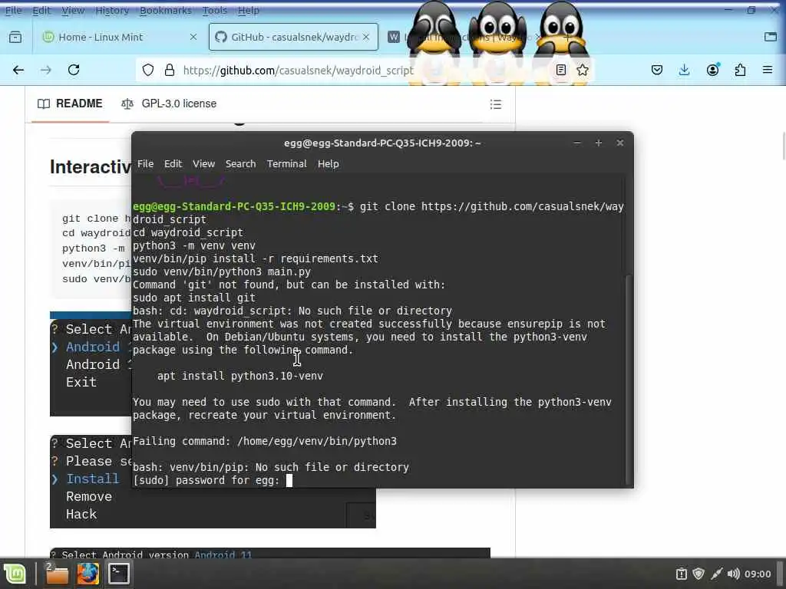Open the Firefox Edit menu
The height and width of the screenshot is (589, 786).
[x=41, y=11]
